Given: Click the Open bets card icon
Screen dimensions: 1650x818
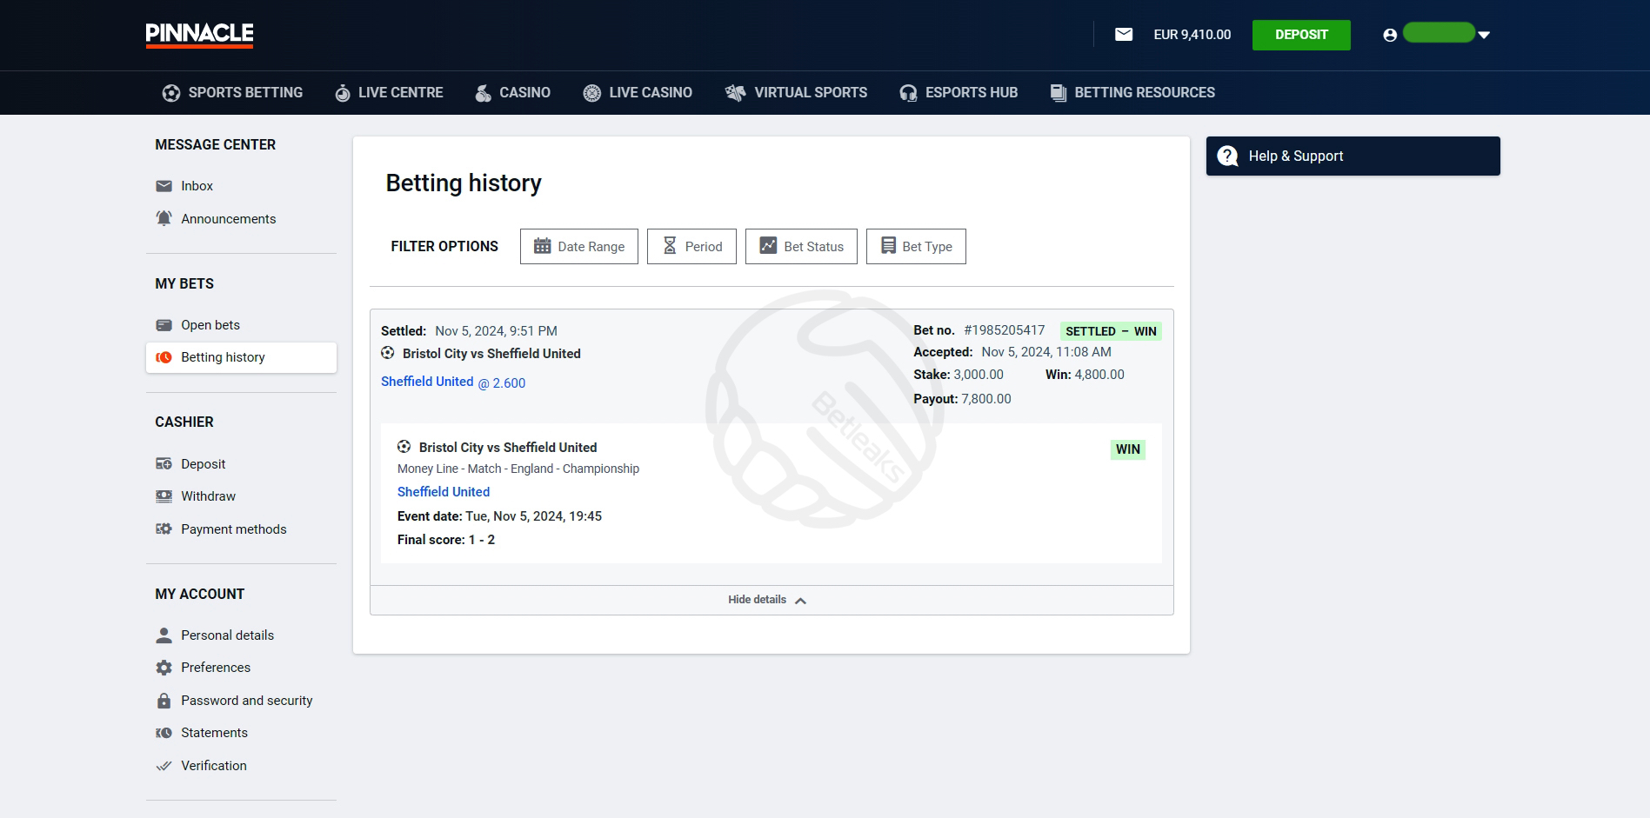Looking at the screenshot, I should (164, 325).
